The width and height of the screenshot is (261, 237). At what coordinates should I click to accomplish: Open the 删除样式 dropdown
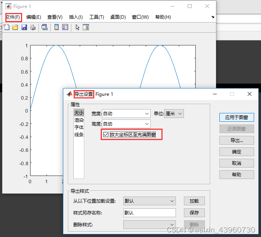pos(150,224)
